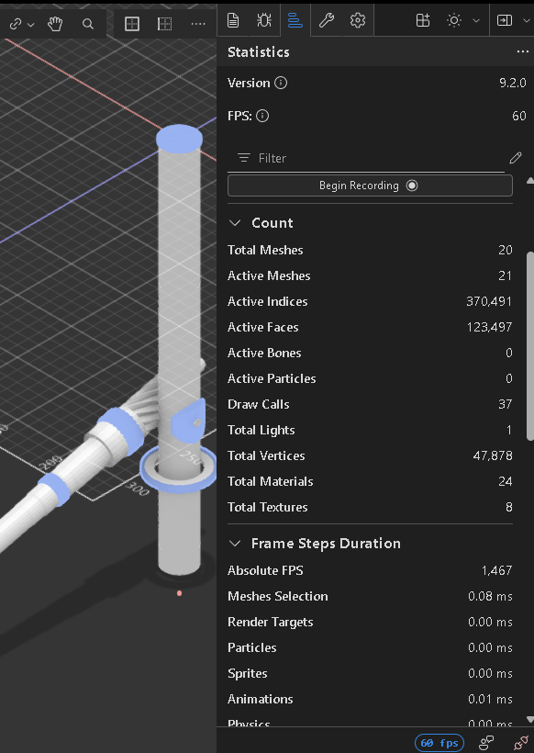
Task: Click the scrollbar up arrow
Action: tap(529, 181)
